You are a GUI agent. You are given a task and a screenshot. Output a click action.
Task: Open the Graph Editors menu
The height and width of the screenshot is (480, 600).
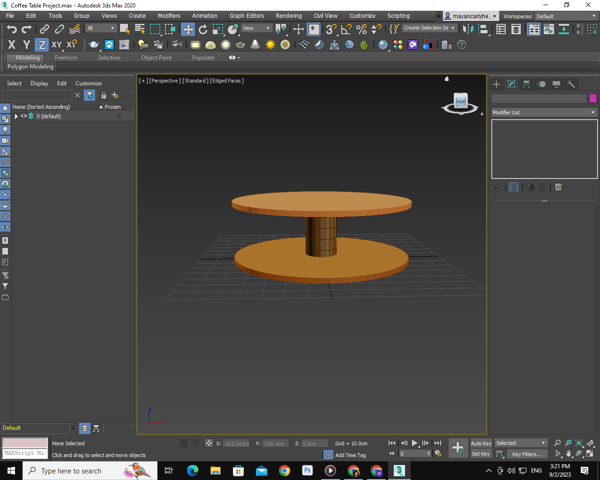(x=247, y=16)
